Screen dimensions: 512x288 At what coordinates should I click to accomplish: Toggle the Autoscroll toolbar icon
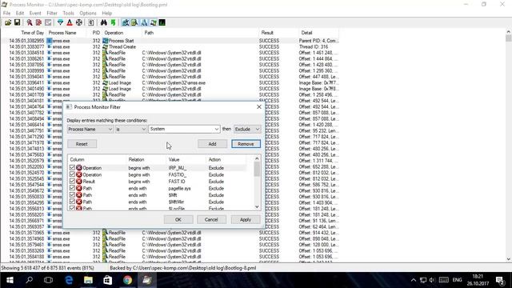tap(38, 22)
